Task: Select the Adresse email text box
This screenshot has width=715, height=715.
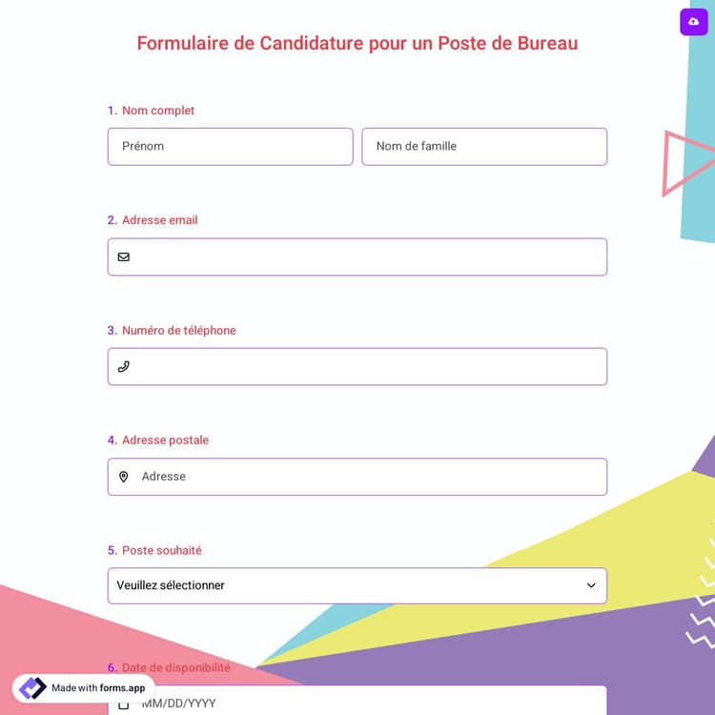Action: (x=367, y=256)
